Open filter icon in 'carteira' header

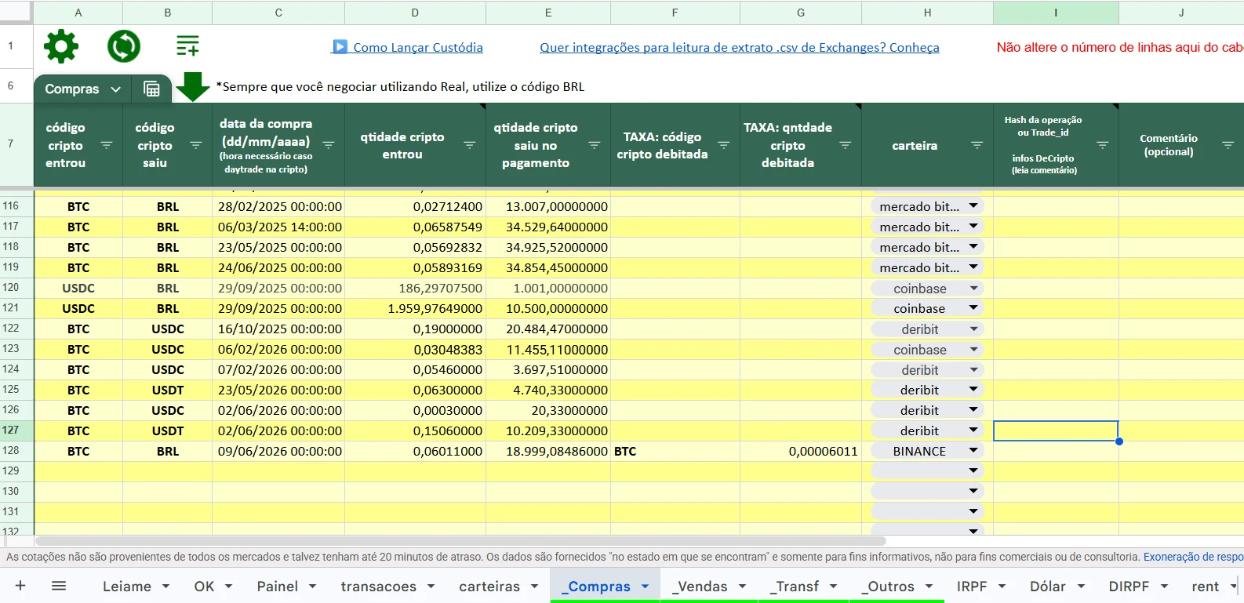pyautogui.click(x=977, y=145)
